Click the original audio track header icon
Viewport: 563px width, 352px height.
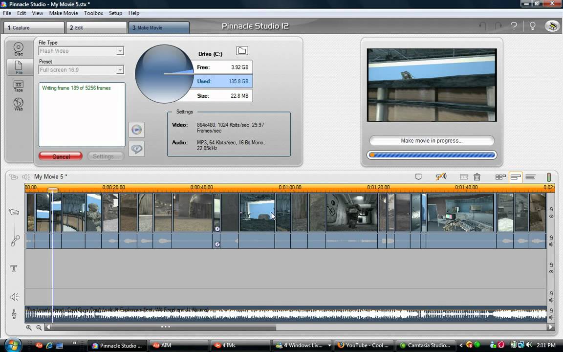(15, 241)
